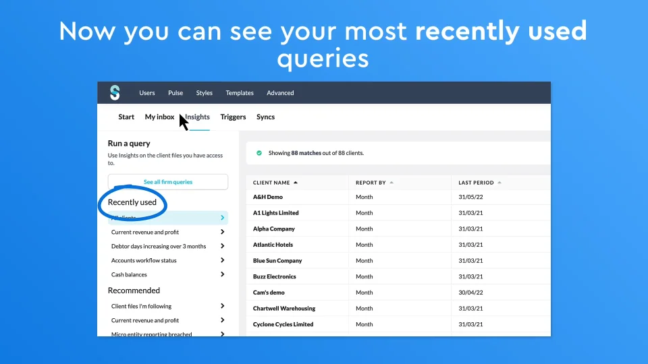Switch to the My inbox tab

tap(159, 117)
